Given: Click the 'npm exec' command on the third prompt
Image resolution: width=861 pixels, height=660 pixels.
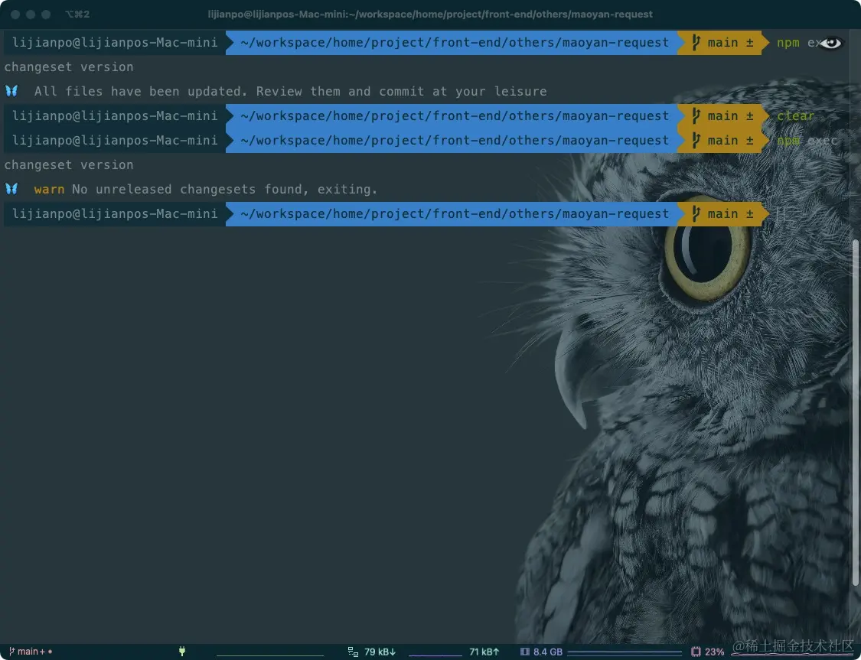Looking at the screenshot, I should click(x=807, y=141).
